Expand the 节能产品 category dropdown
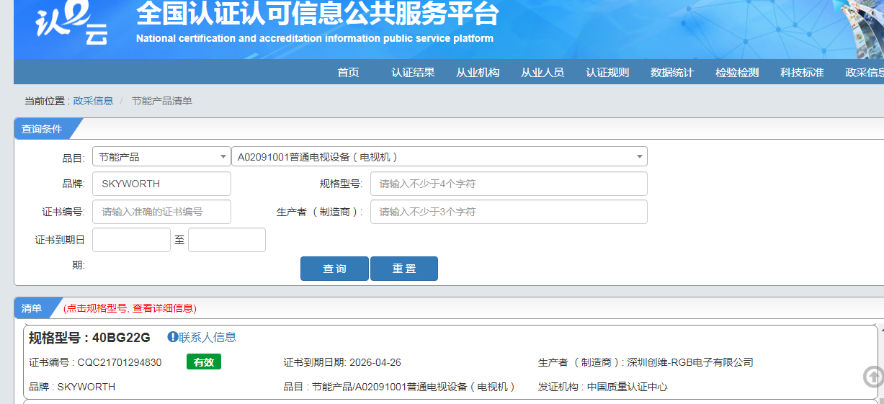The image size is (884, 404). (x=161, y=156)
